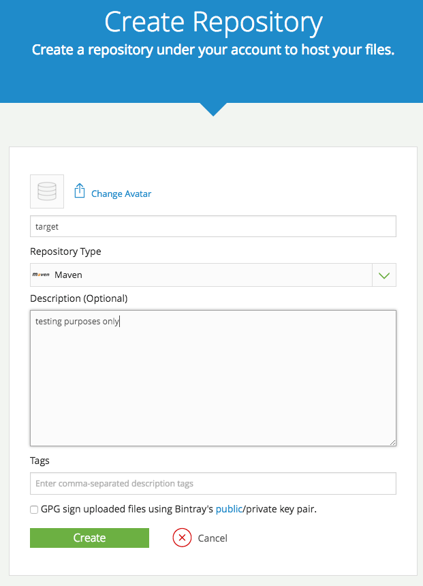Enable GPG signing of uploaded files
423x586 pixels.
33,509
